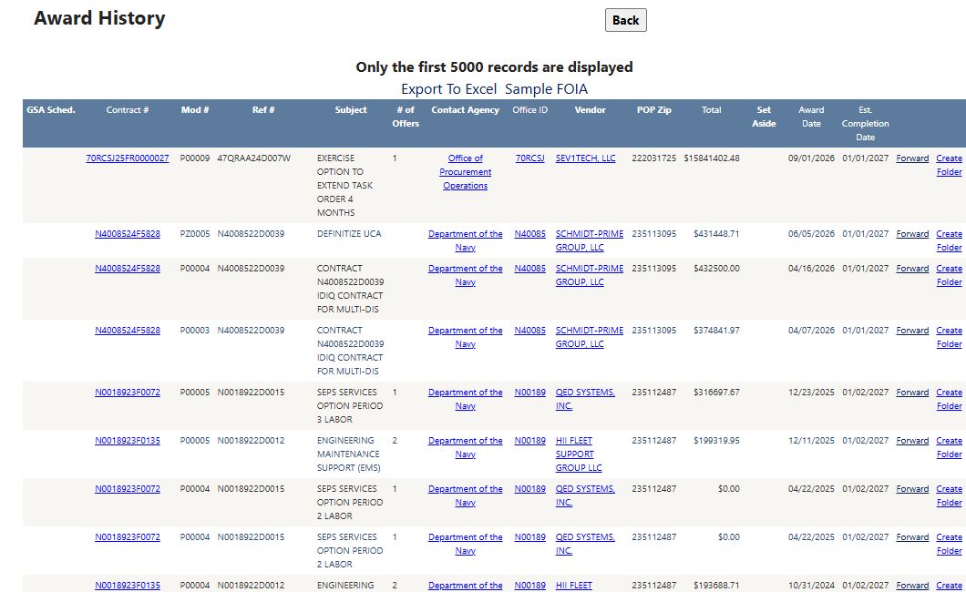
Task: Select the SEPS SERVICES OPTION PERIOD 3 LABOR subject
Action: coord(350,405)
